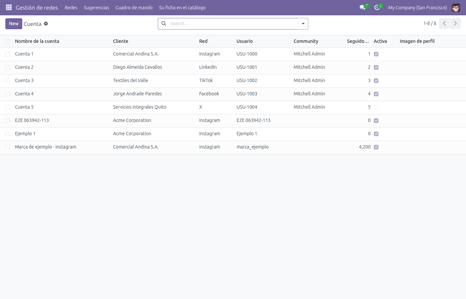Sort by the Activa column header
Screen dimensions: 466x299
click(380, 41)
